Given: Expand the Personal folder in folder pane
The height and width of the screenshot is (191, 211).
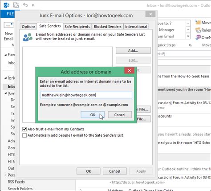Looking at the screenshot, I should [6, 175].
